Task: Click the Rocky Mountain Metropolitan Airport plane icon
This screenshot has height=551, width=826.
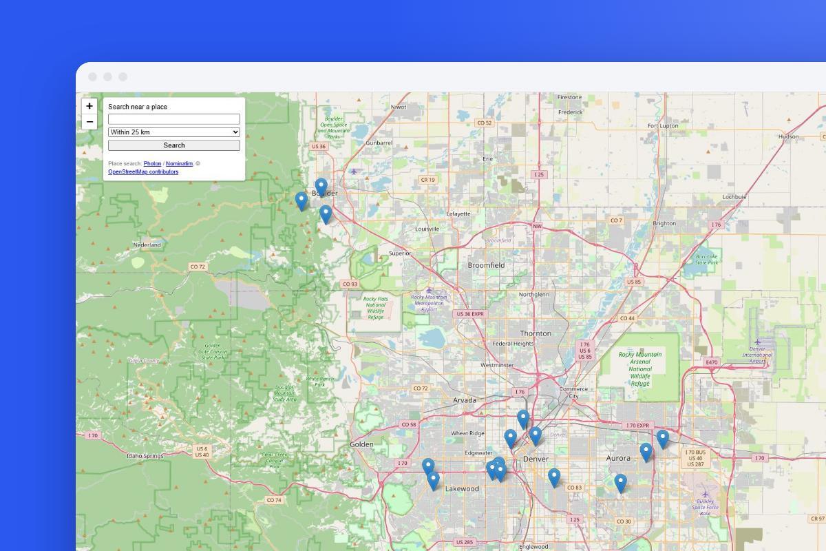Action: coord(429,290)
